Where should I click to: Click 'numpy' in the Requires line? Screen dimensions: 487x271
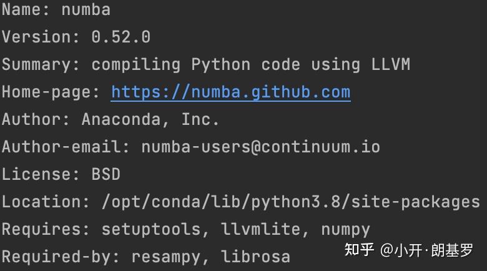pyautogui.click(x=345, y=230)
